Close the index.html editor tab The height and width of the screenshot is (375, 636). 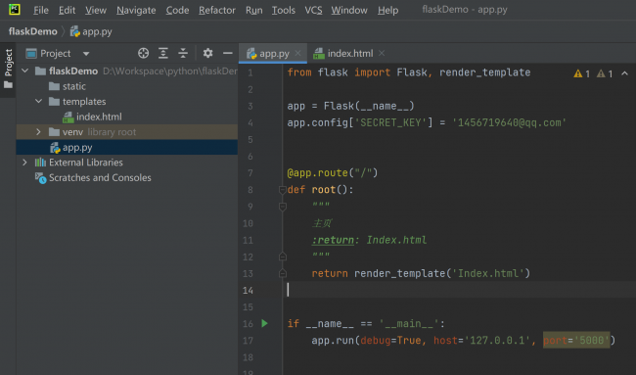382,53
